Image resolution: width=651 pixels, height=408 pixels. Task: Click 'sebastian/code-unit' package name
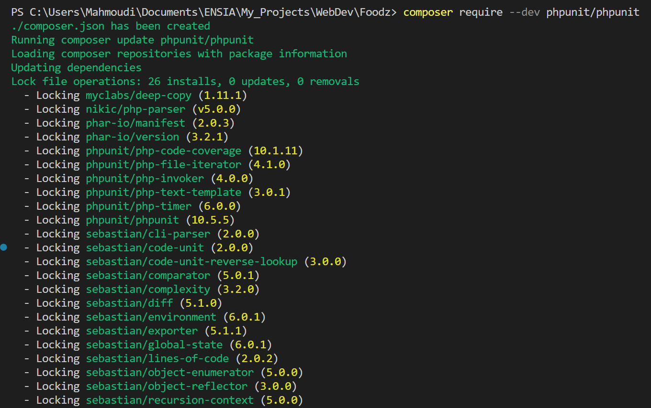[145, 247]
